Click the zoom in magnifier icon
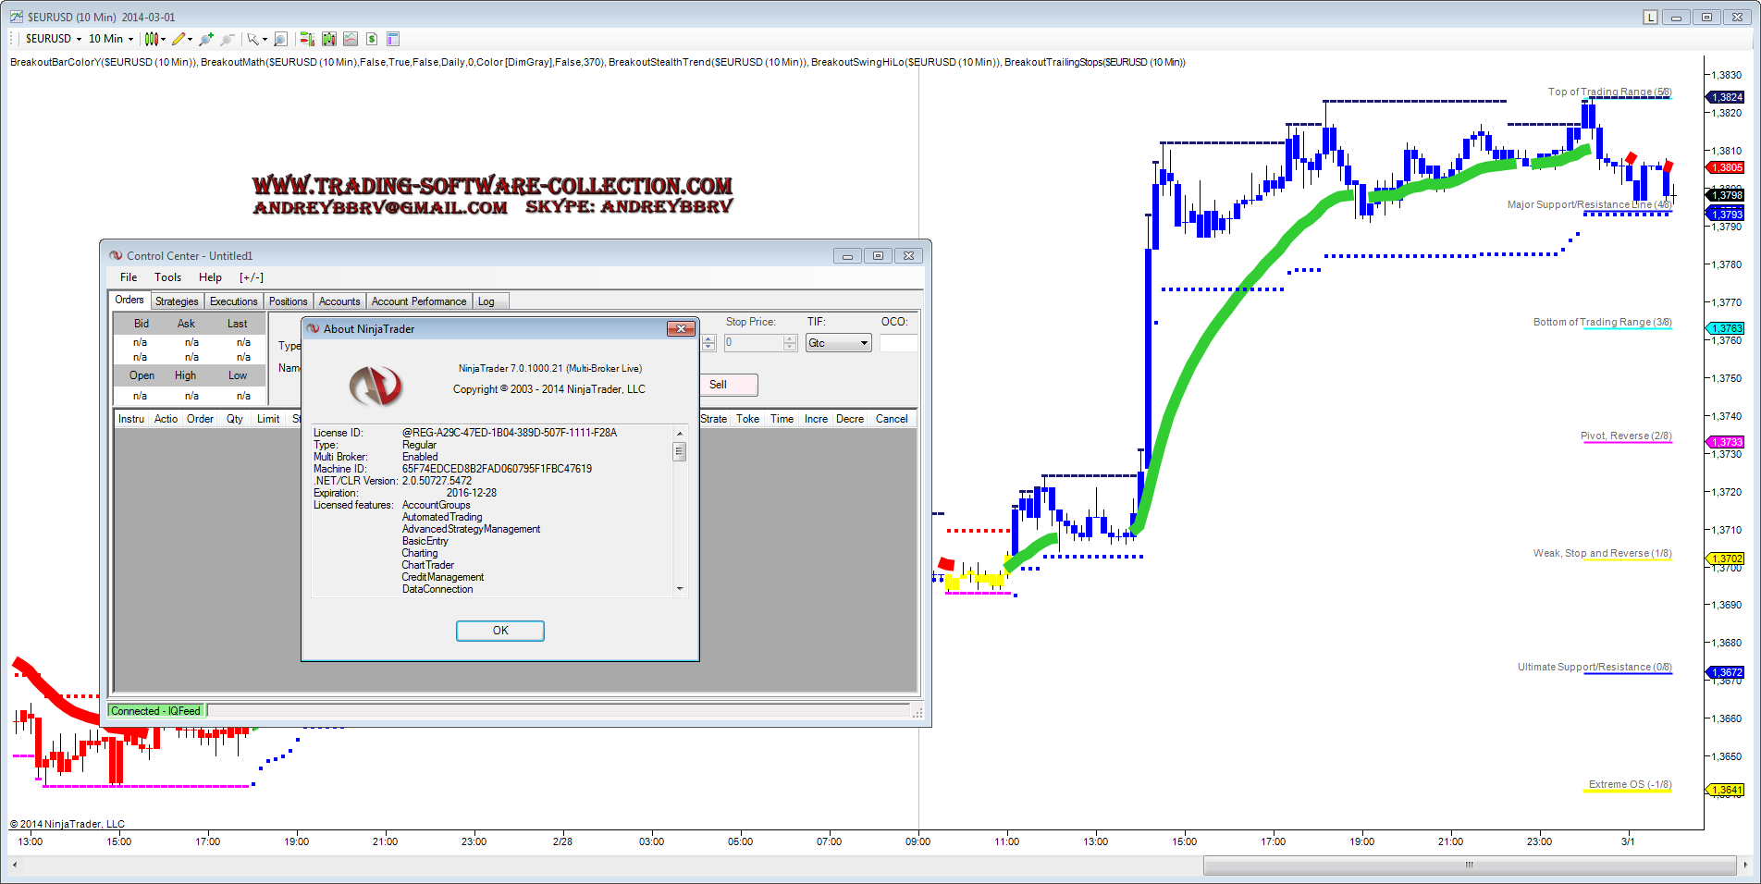Screen dimensions: 1761x884 pyautogui.click(x=205, y=39)
